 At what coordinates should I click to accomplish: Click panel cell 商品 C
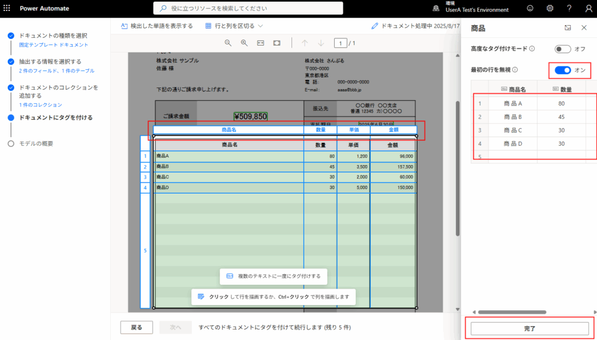513,130
